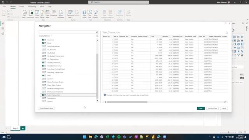This screenshot has width=249, height=140.
Task: Switch to Report view in left sidebar
Action: [x=3, y=23]
